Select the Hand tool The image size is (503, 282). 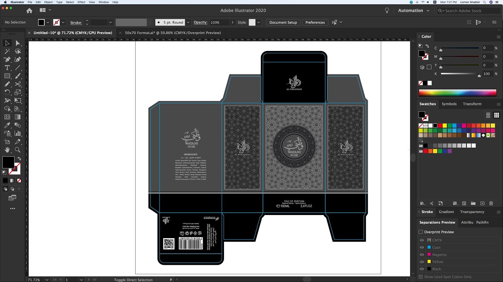(7, 150)
